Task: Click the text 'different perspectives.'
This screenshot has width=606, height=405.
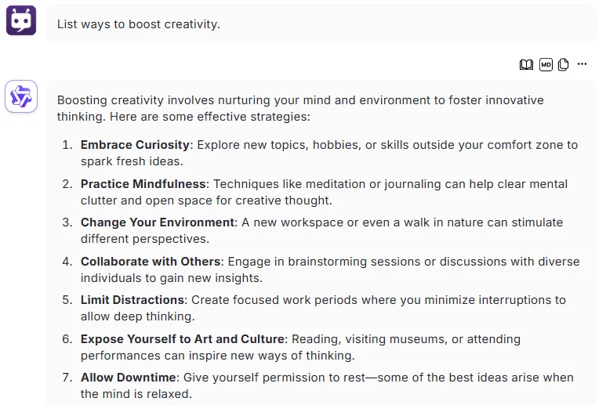Action: coord(145,239)
